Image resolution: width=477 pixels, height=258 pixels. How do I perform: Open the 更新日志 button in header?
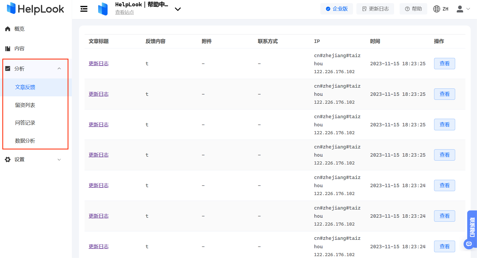tap(375, 9)
